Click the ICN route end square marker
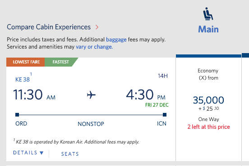Screen dimensions: 249x166 [165, 115]
